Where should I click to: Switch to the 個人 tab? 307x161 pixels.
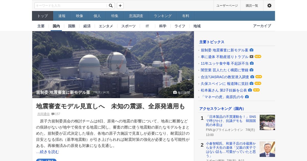click(97, 16)
